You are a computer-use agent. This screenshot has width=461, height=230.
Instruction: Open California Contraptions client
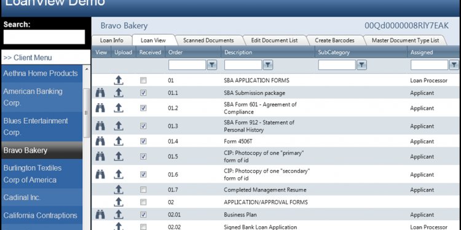pyautogui.click(x=42, y=215)
